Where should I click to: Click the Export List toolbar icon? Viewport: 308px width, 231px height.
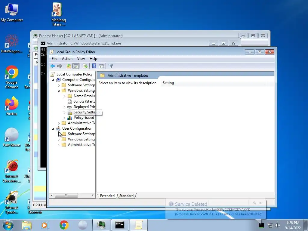85,66
